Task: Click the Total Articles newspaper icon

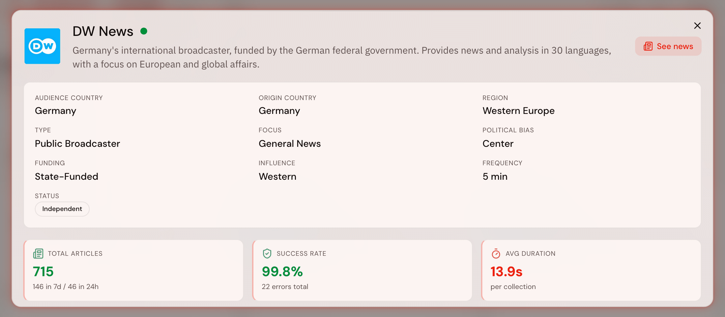Action: point(38,254)
